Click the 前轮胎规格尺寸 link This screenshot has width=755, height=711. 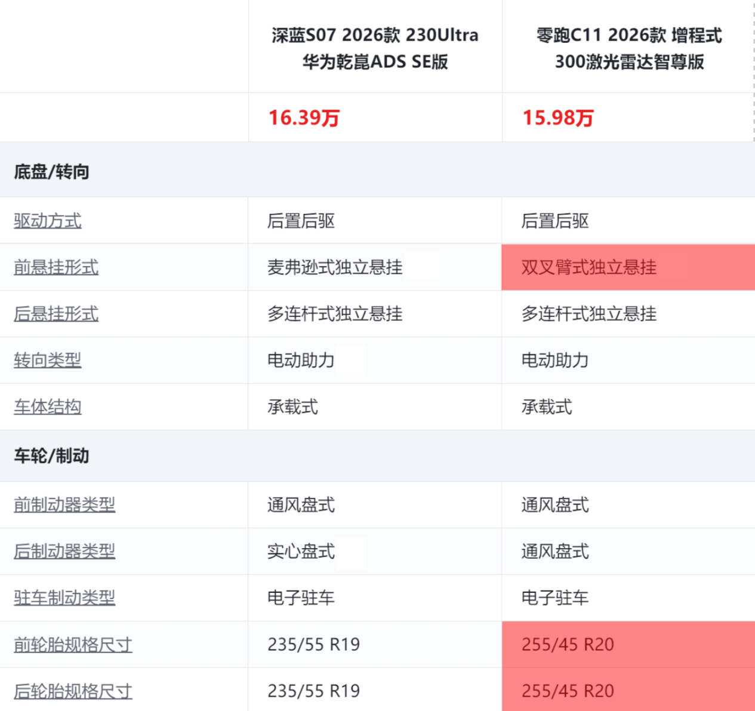click(73, 645)
